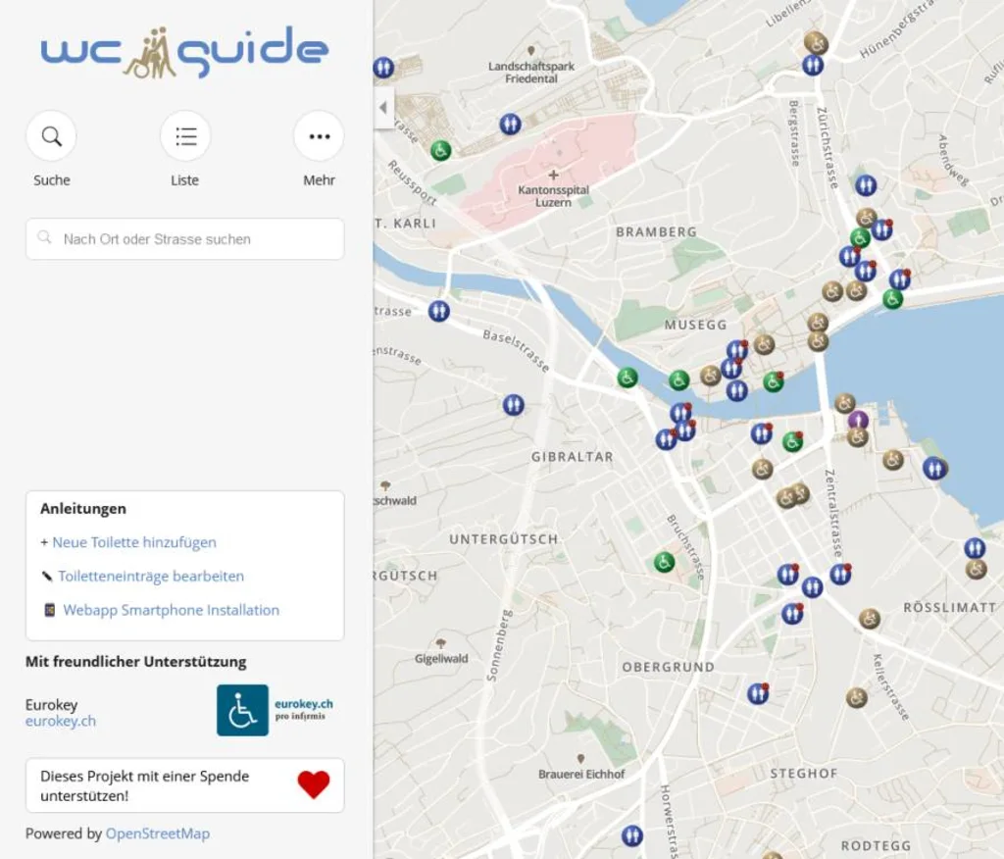Select the blue toilet marker near Kantonsspital Luzern
This screenshot has width=1004, height=859.
tap(510, 125)
